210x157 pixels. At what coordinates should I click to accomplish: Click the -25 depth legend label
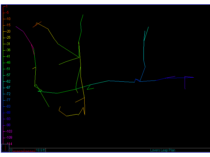pos(8,38)
